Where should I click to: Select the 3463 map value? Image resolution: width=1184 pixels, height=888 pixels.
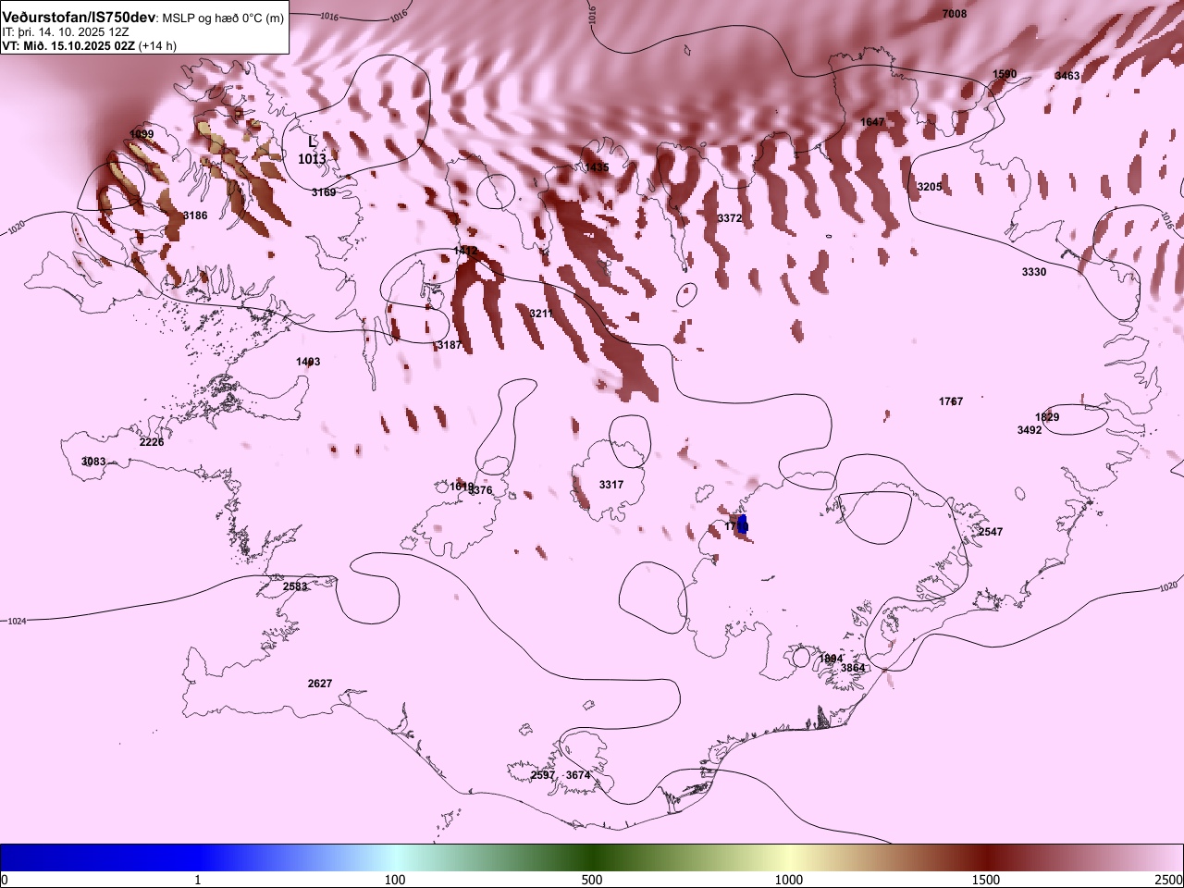[x=1067, y=76]
